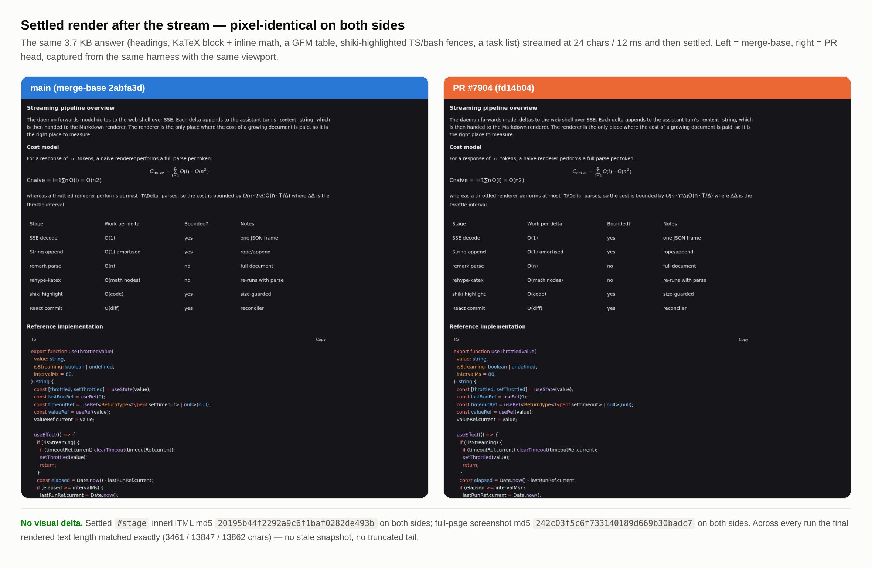Click 'useEffect(() => {' line in PR #7904 panel
The width and height of the screenshot is (872, 568).
477,435
